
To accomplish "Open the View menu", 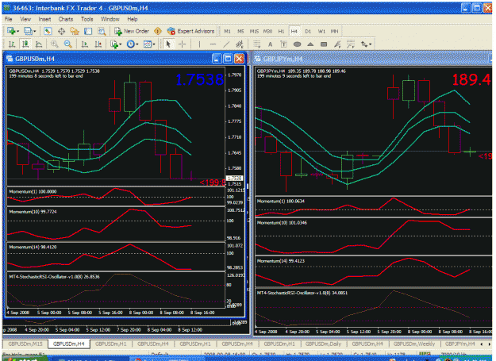I will pyautogui.click(x=25, y=19).
